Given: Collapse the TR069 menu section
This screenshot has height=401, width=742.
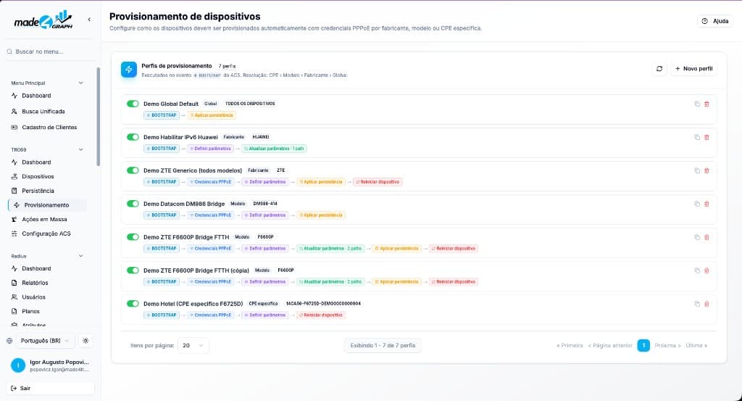Looking at the screenshot, I should click(80, 149).
